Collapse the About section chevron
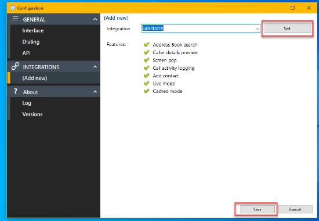This screenshot has width=319, height=221. tap(95, 92)
